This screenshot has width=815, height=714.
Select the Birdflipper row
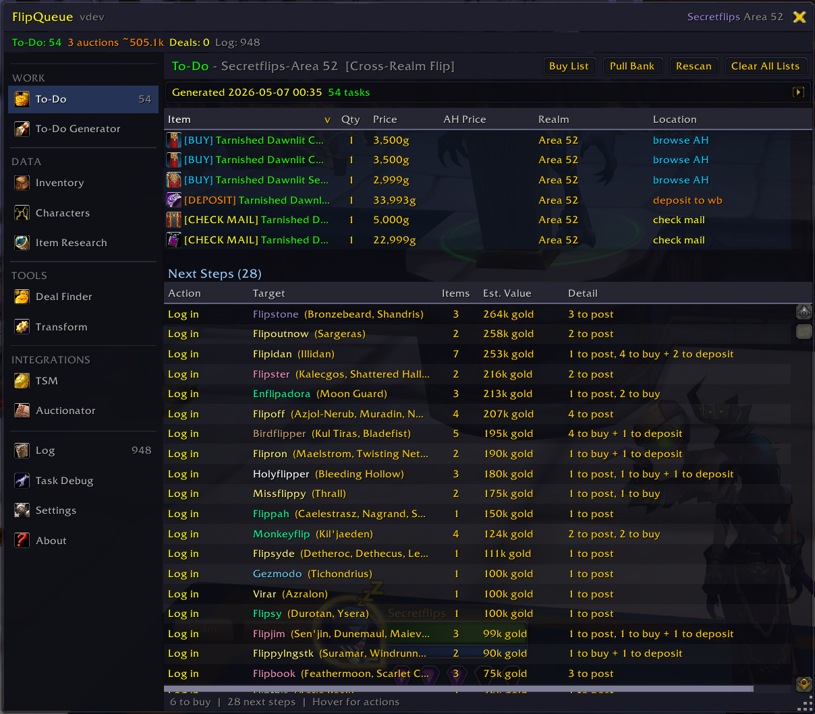coord(477,434)
